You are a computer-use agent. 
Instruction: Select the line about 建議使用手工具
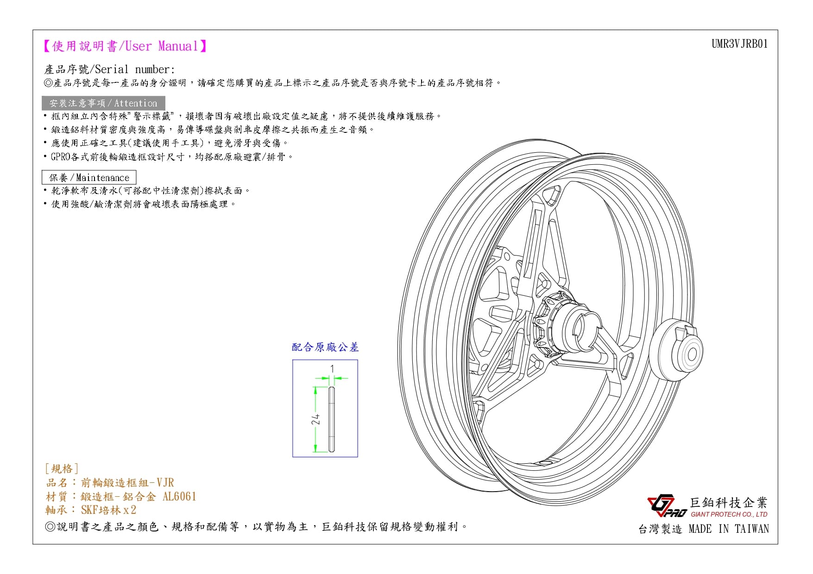166,143
